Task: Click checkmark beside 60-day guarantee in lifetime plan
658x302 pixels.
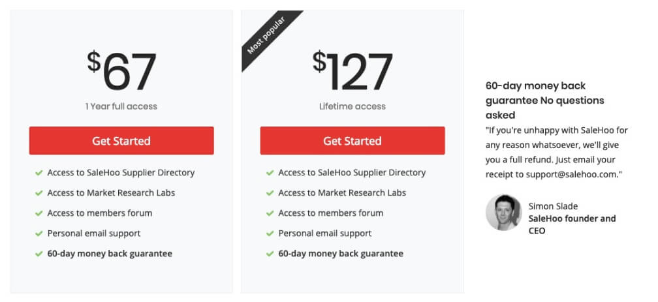Action: pos(270,254)
